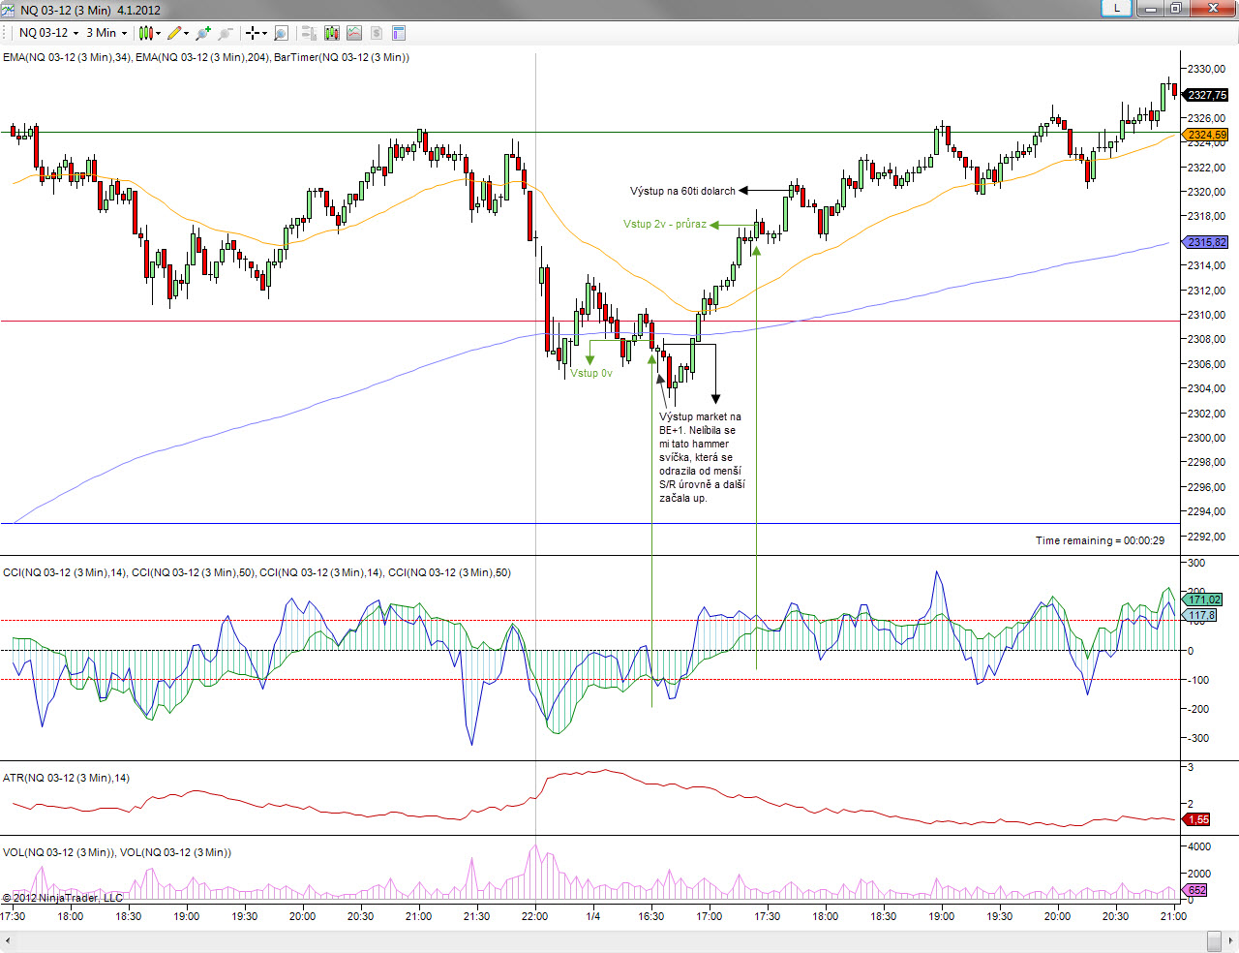Click the current price marker 2327,75
Screen dimensions: 1239x953
click(1206, 95)
